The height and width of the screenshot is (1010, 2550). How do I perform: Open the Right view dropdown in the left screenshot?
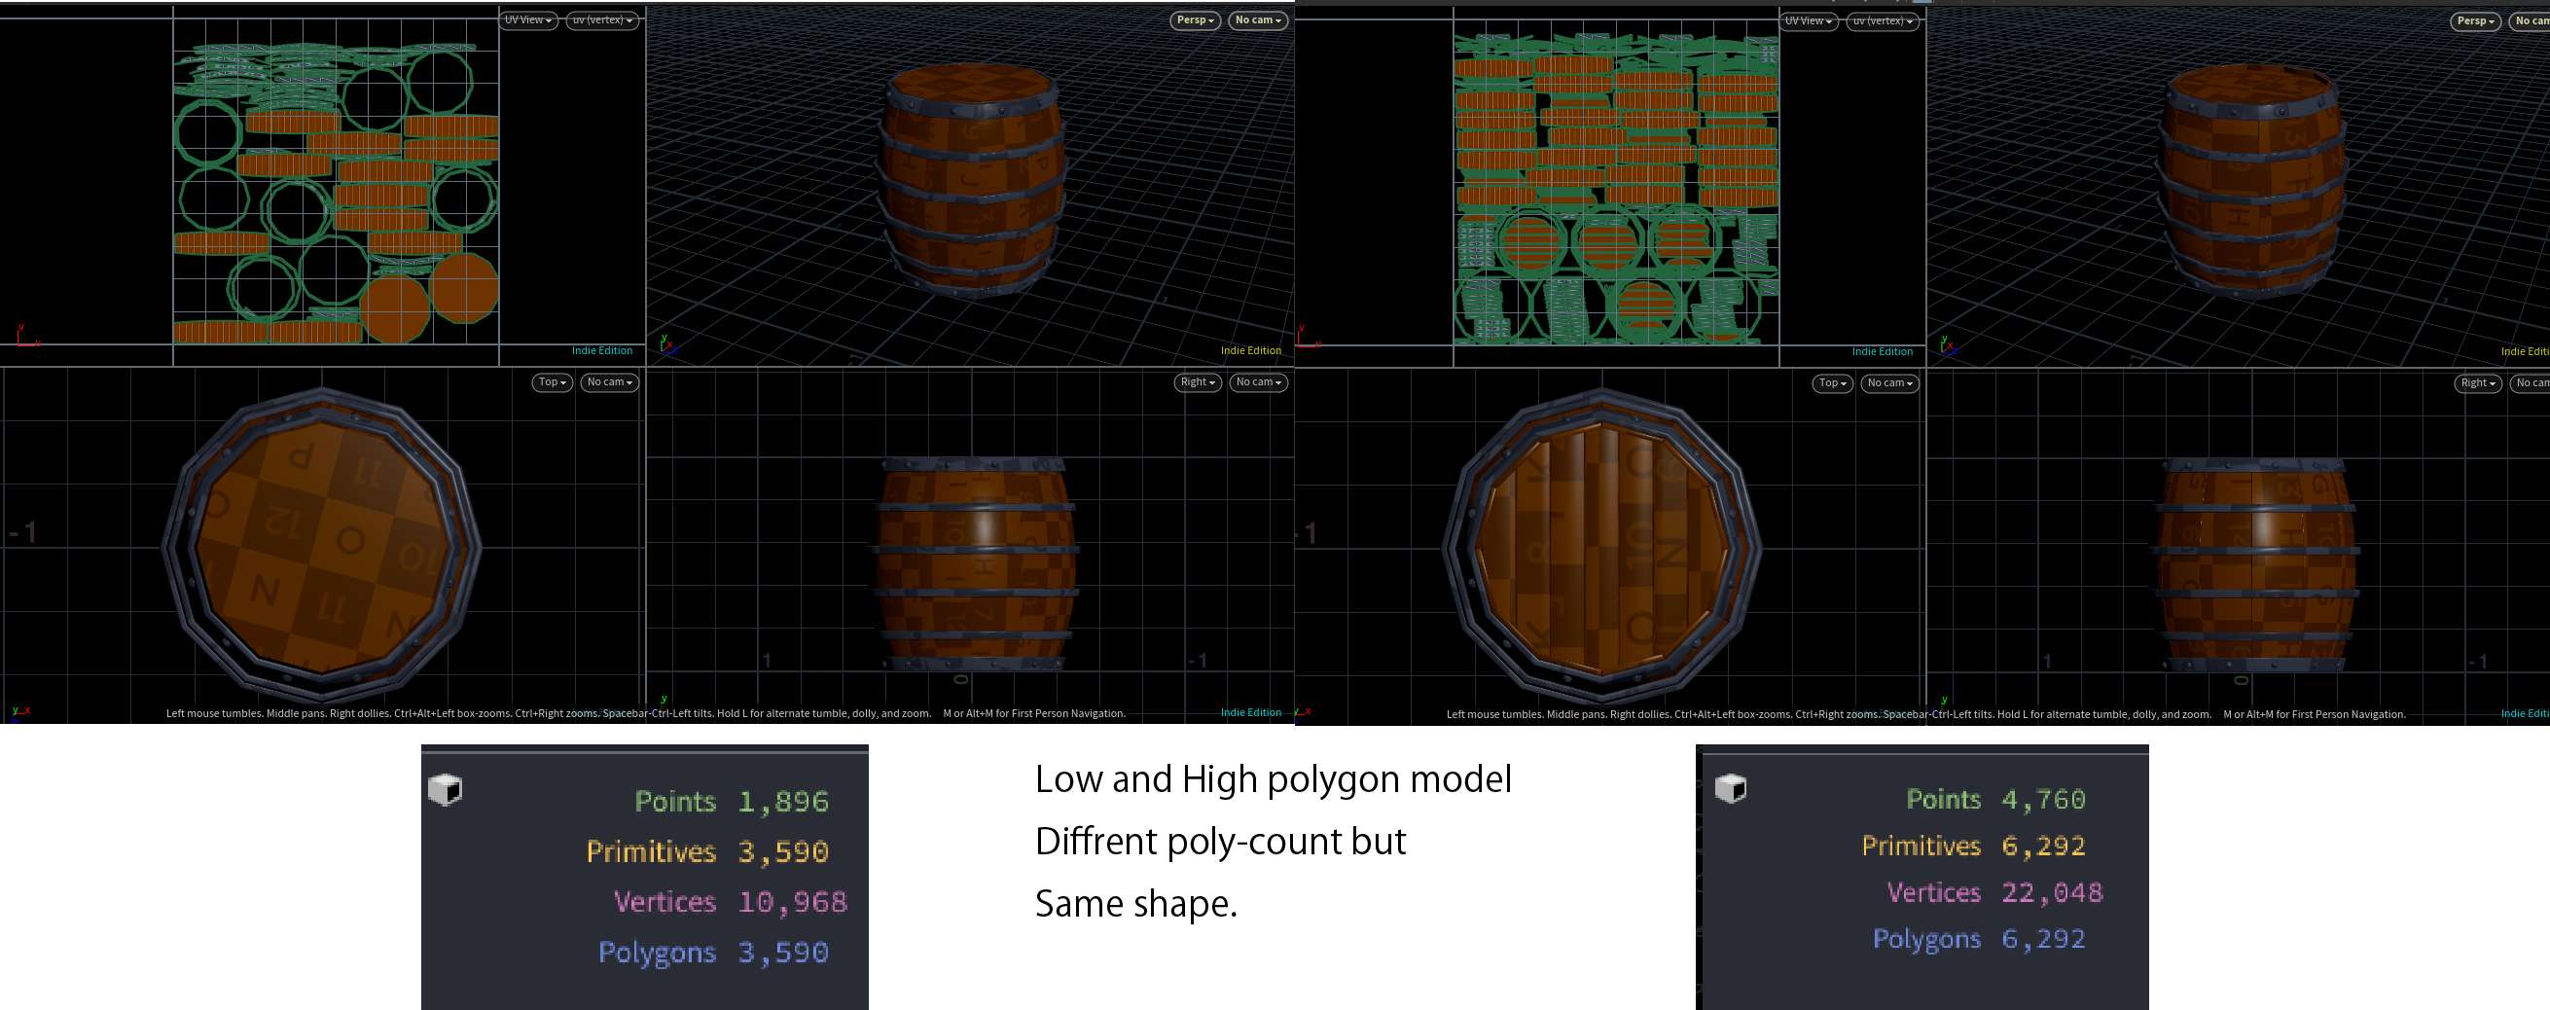[1198, 382]
